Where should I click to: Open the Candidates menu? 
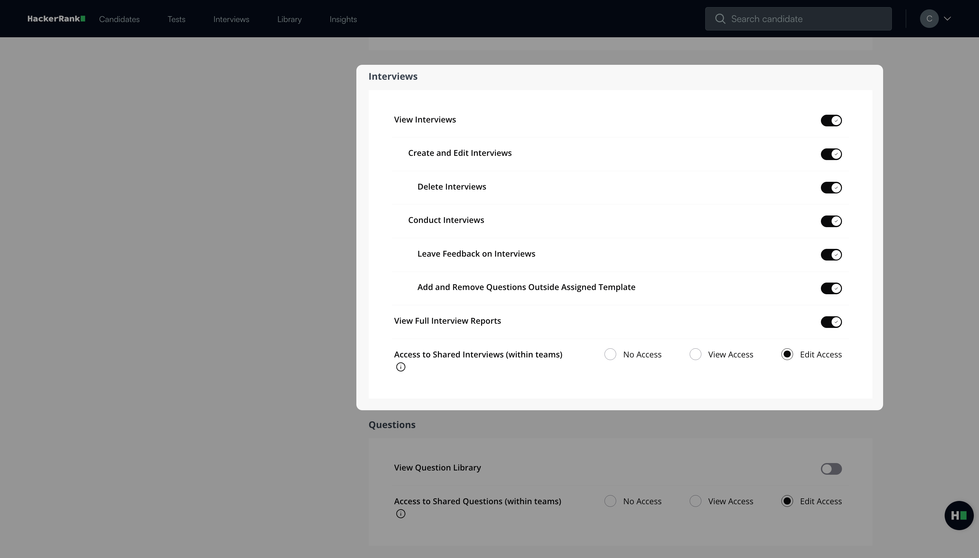[119, 19]
